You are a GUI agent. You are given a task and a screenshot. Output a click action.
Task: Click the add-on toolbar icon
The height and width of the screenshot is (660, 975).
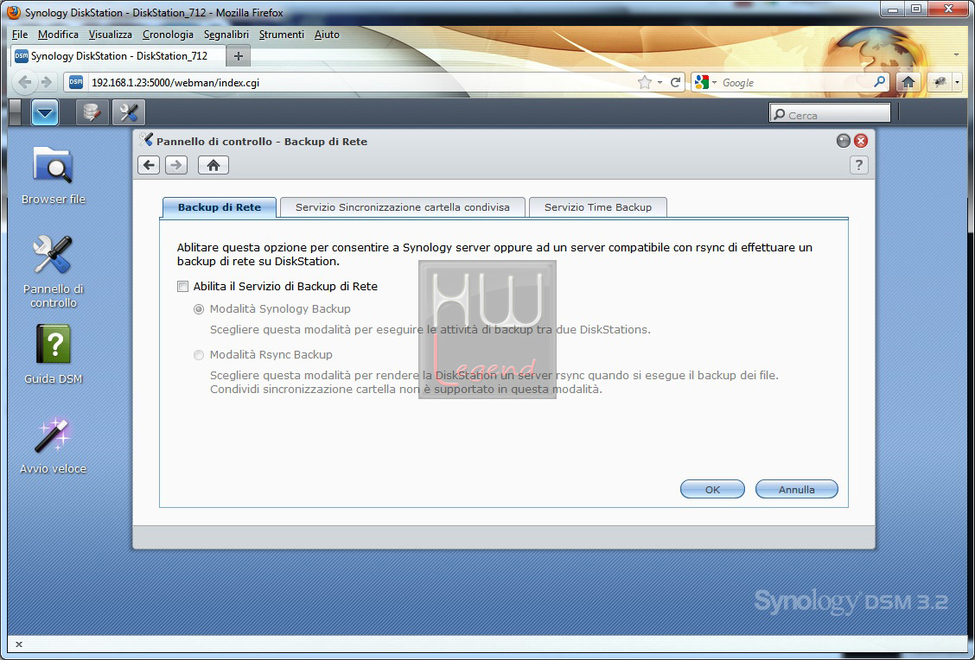pyautogui.click(x=940, y=82)
